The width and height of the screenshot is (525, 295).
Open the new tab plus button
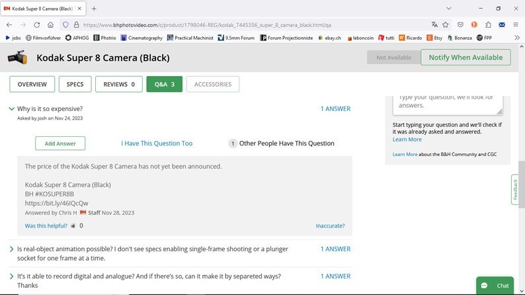[94, 9]
